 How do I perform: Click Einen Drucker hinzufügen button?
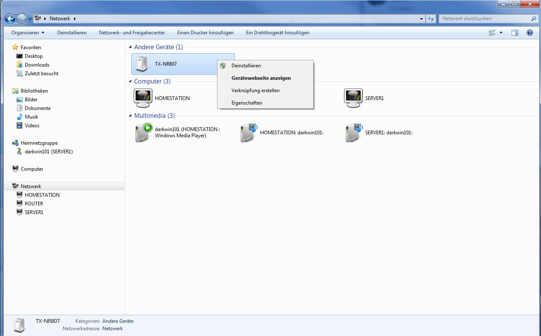pyautogui.click(x=205, y=33)
